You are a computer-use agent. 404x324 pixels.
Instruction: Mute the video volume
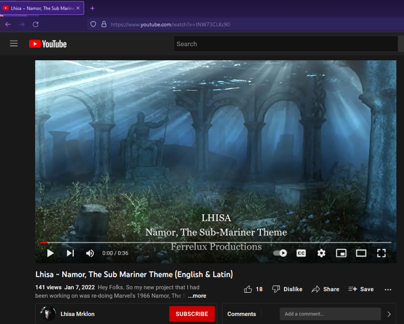(x=90, y=253)
